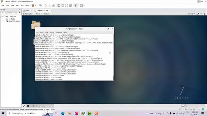This screenshot has height=116, width=207.
Task: Click the stretch guest display icon
Action: (81, 5)
